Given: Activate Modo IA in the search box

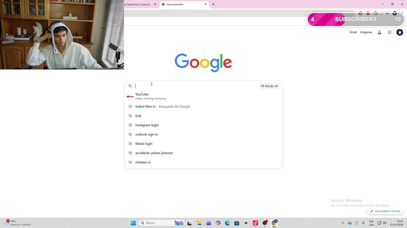Looking at the screenshot, I should 269,86.
